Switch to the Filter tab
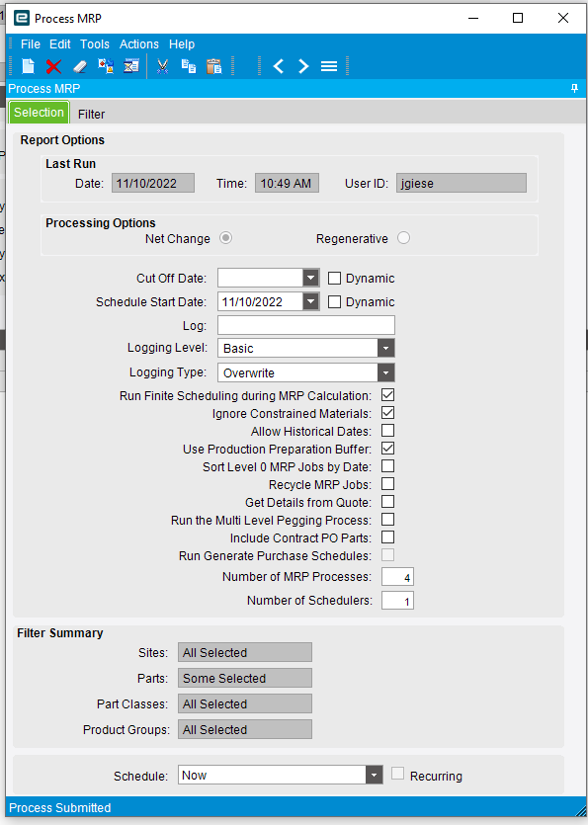 click(x=92, y=115)
